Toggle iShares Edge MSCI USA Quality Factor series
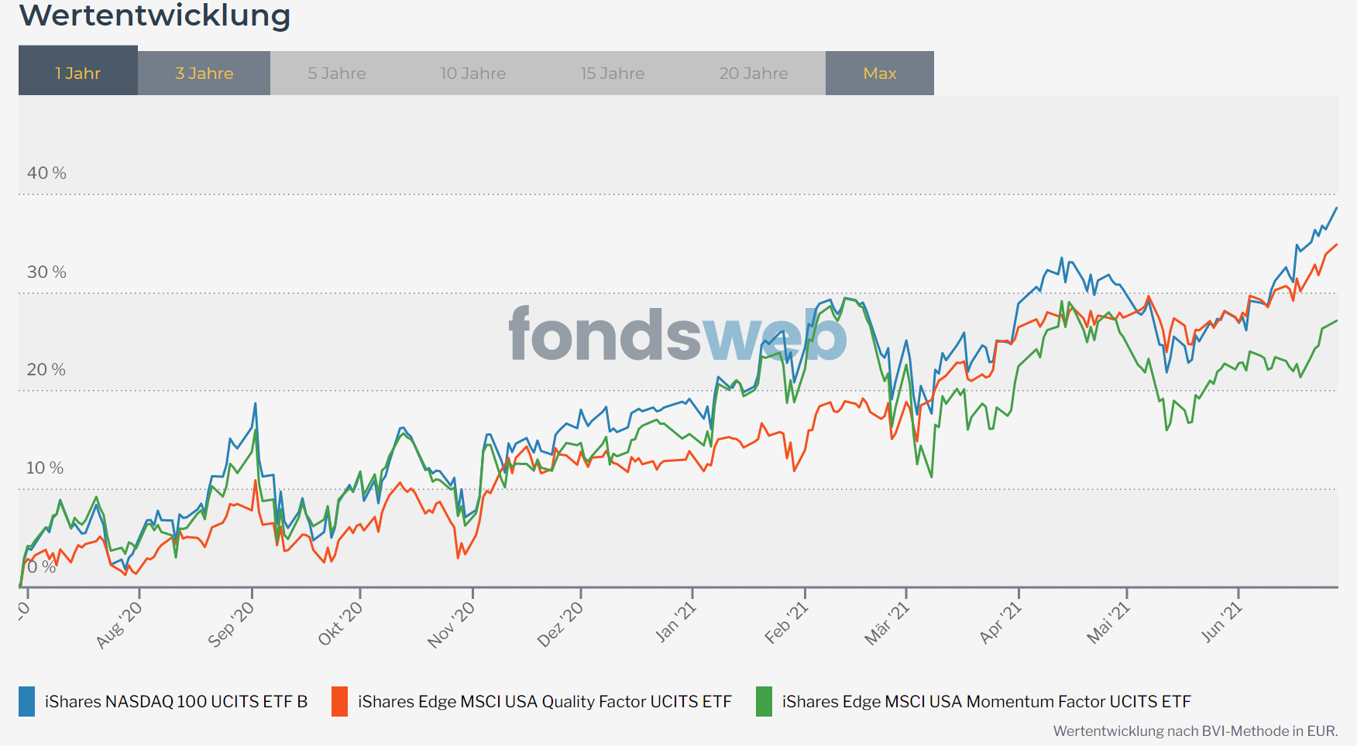The height and width of the screenshot is (746, 1357). click(x=544, y=701)
